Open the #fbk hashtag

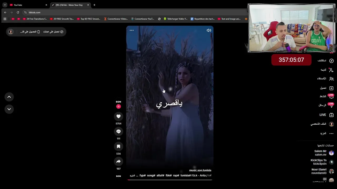tap(168, 175)
